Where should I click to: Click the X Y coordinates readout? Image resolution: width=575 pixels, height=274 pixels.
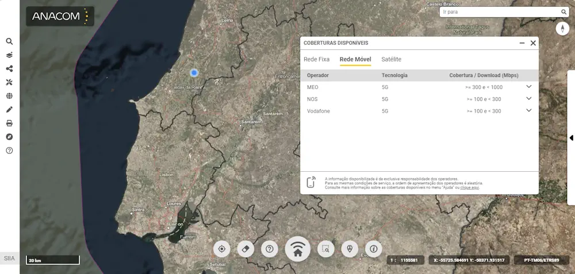469,260
